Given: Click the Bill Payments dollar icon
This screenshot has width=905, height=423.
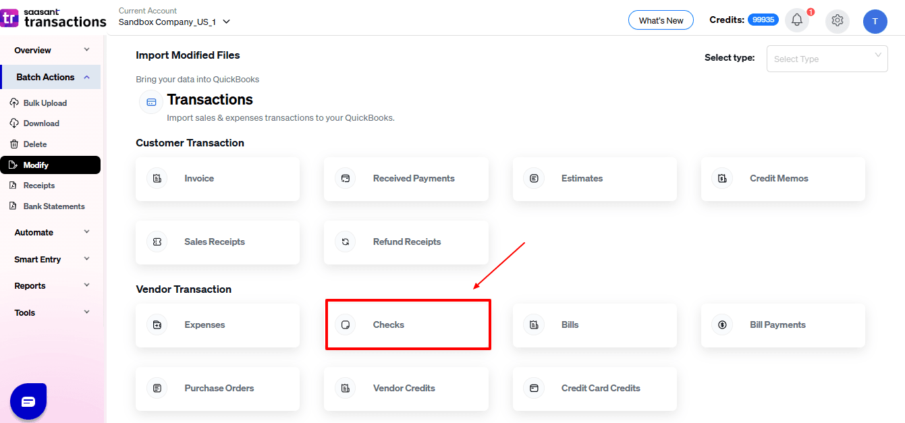Looking at the screenshot, I should tap(722, 325).
